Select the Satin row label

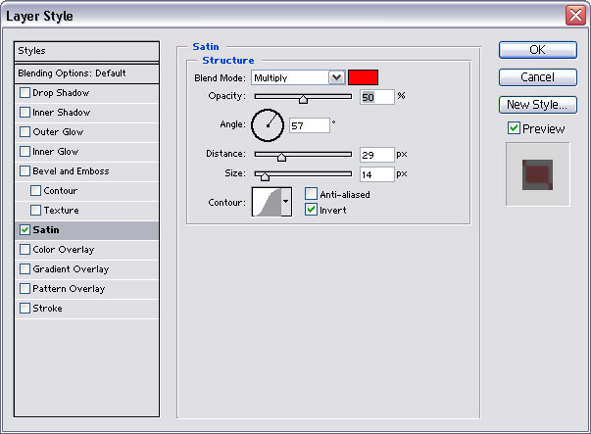pyautogui.click(x=46, y=230)
